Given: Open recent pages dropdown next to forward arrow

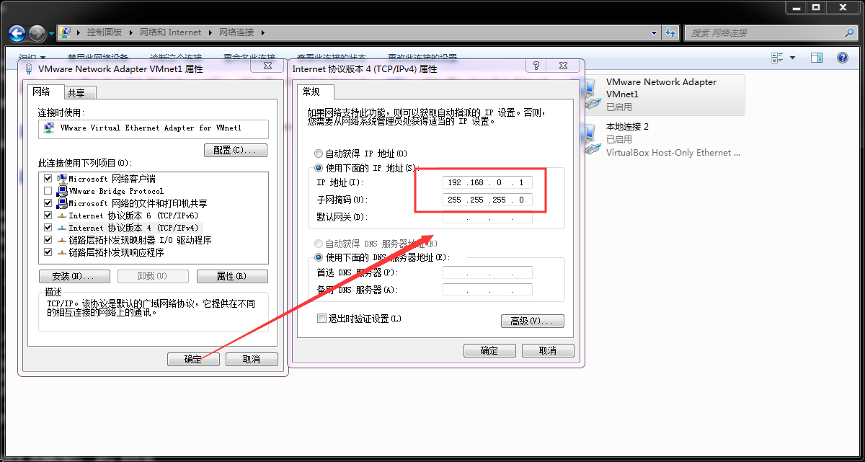Looking at the screenshot, I should (51, 33).
